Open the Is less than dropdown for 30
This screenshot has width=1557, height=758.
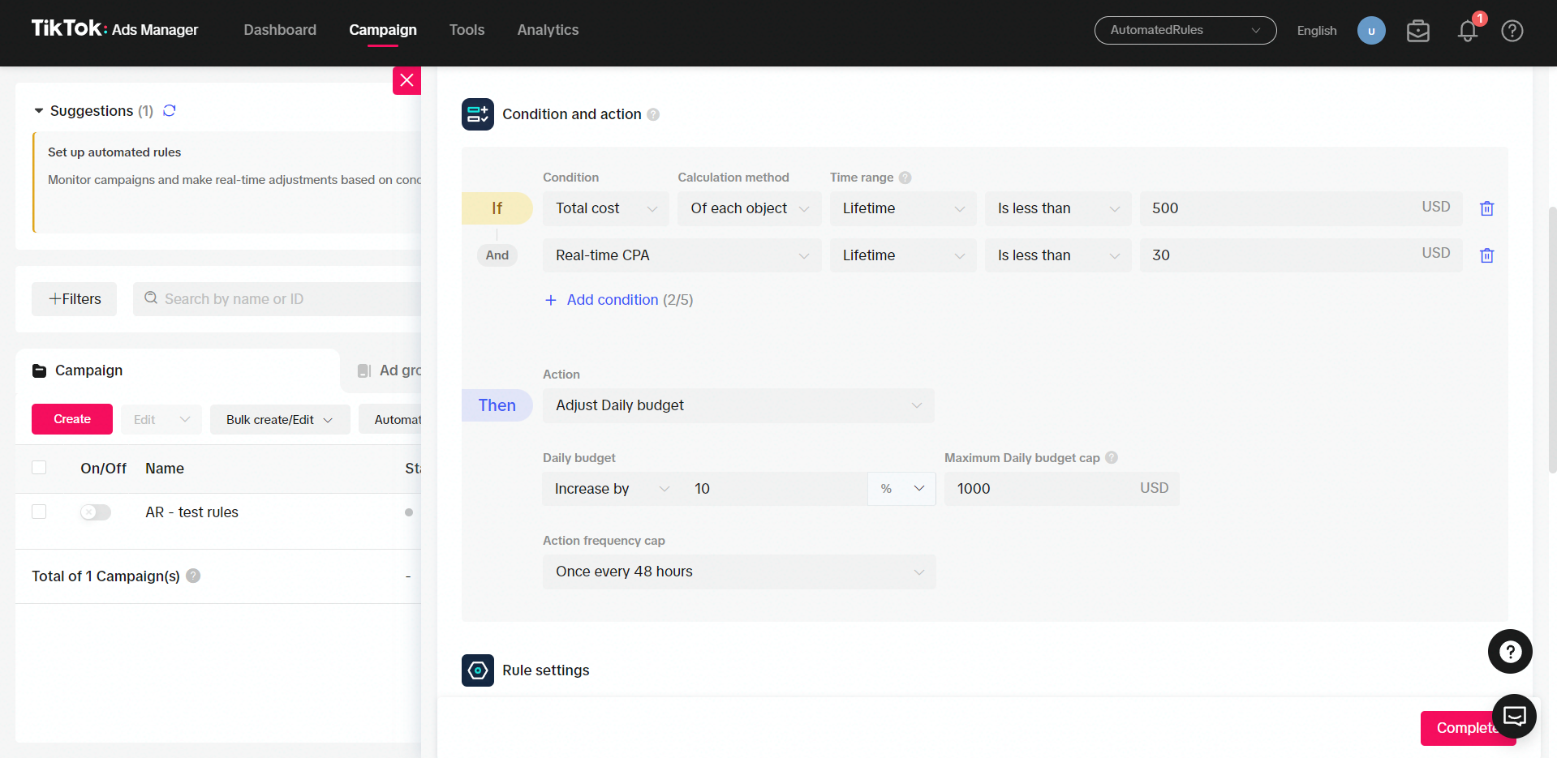1058,255
